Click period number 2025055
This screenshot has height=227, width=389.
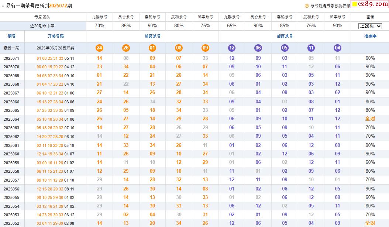click(x=11, y=198)
